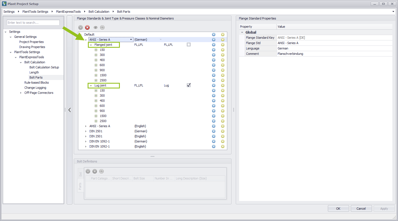Click the yellow plus icon in the Flanged joint row

tap(223, 45)
